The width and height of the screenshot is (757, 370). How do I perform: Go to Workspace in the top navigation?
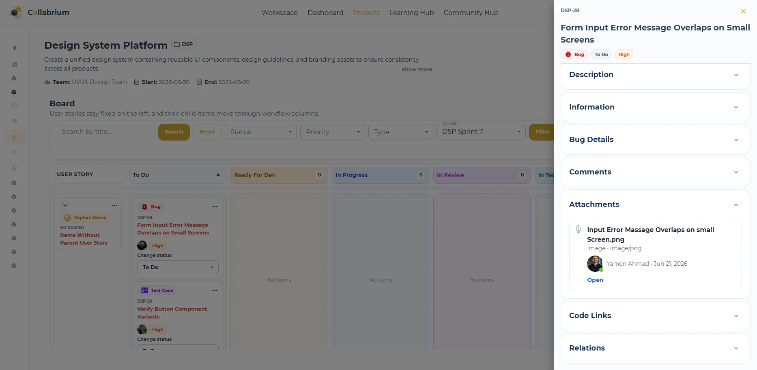click(x=280, y=13)
